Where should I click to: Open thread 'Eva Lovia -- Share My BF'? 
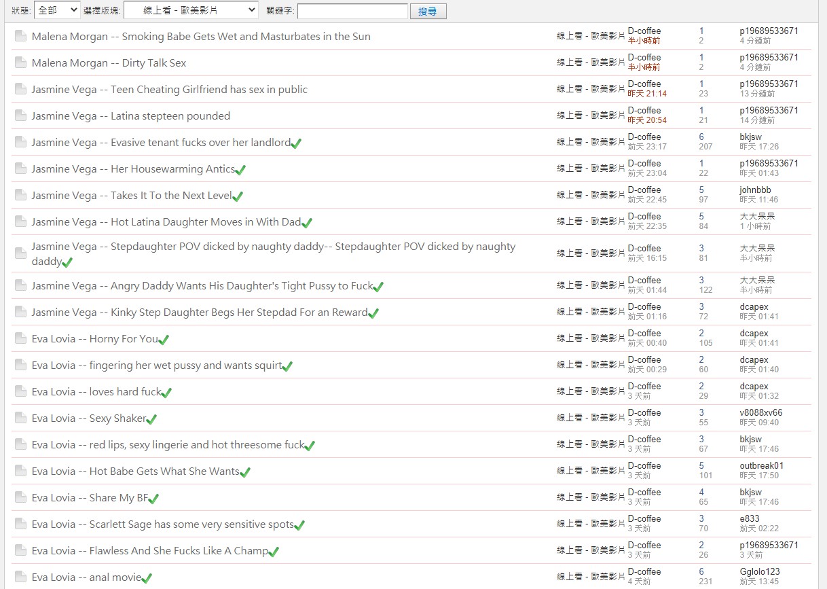click(x=90, y=497)
